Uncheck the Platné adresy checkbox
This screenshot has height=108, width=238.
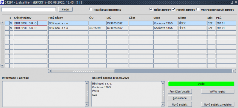[x=173, y=10]
